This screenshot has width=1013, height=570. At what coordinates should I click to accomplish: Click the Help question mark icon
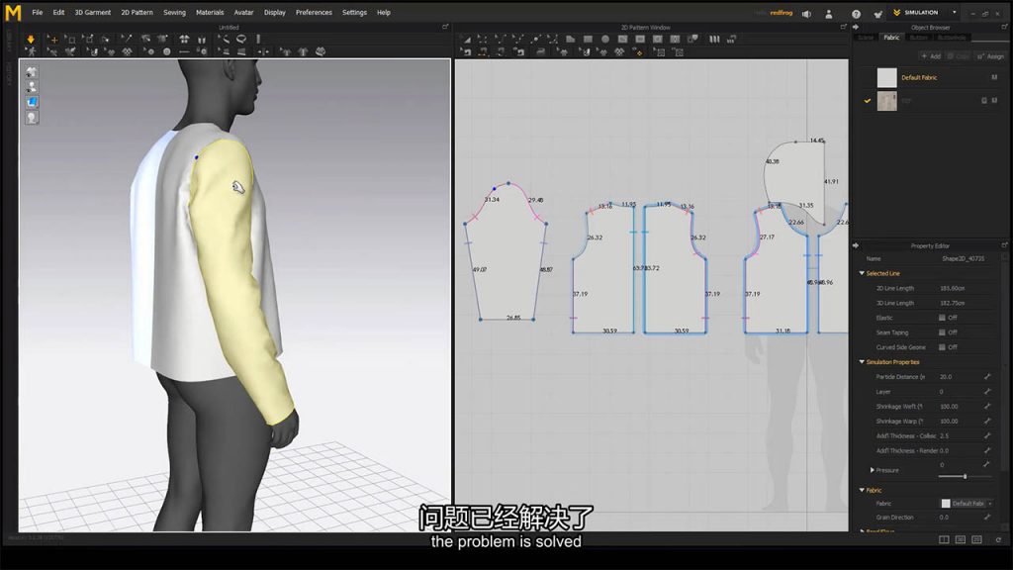856,14
